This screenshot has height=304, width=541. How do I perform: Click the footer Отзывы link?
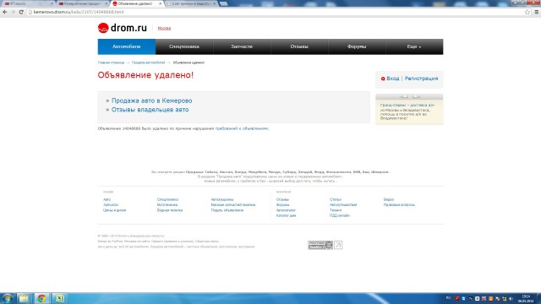[282, 199]
